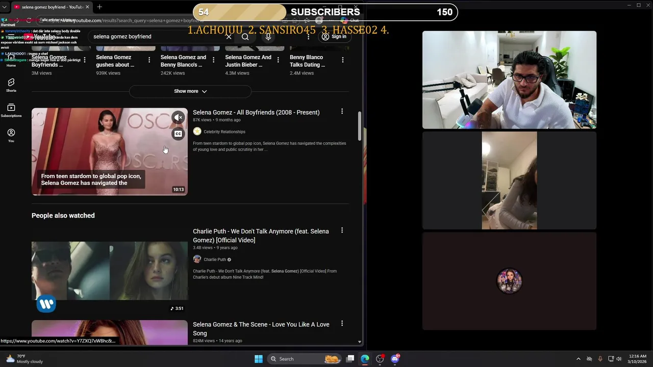Clear the YouTube search box with X
The width and height of the screenshot is (653, 367).
pyautogui.click(x=229, y=37)
